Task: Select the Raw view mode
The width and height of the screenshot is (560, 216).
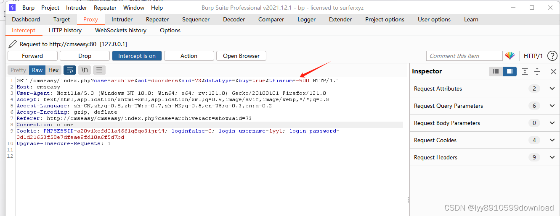Action: [37, 70]
